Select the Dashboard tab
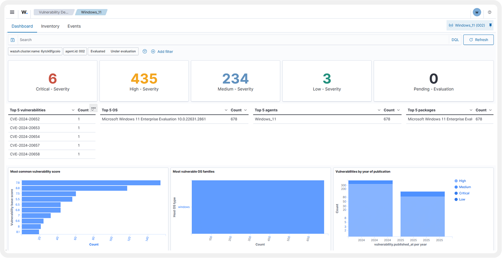Image resolution: width=502 pixels, height=258 pixels. (22, 26)
